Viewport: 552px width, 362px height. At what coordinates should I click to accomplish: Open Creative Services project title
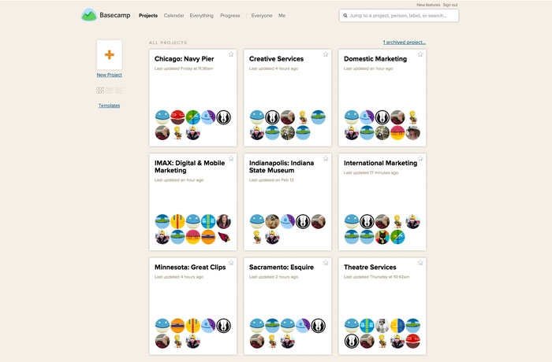[276, 59]
